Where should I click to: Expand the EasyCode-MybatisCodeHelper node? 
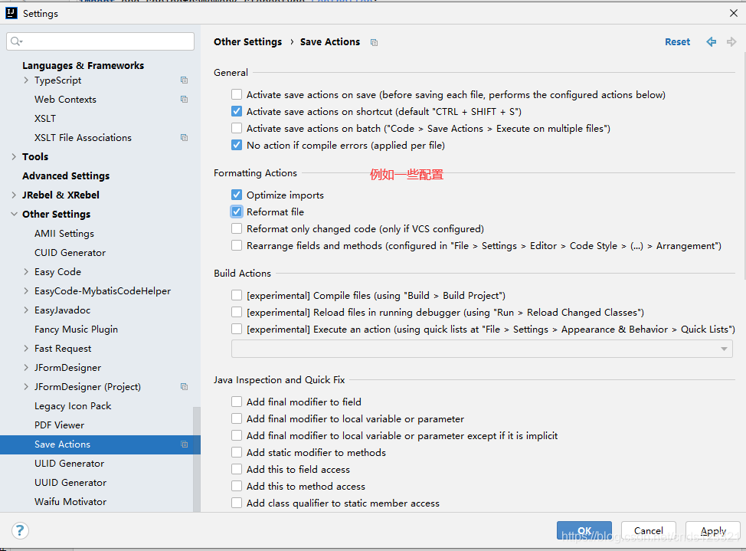tap(26, 291)
